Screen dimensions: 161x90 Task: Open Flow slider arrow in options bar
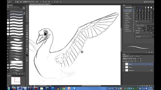pos(55,2)
